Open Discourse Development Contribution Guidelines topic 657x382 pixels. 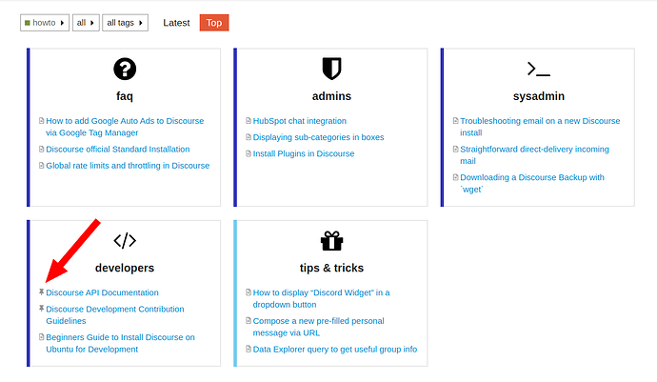pos(115,314)
